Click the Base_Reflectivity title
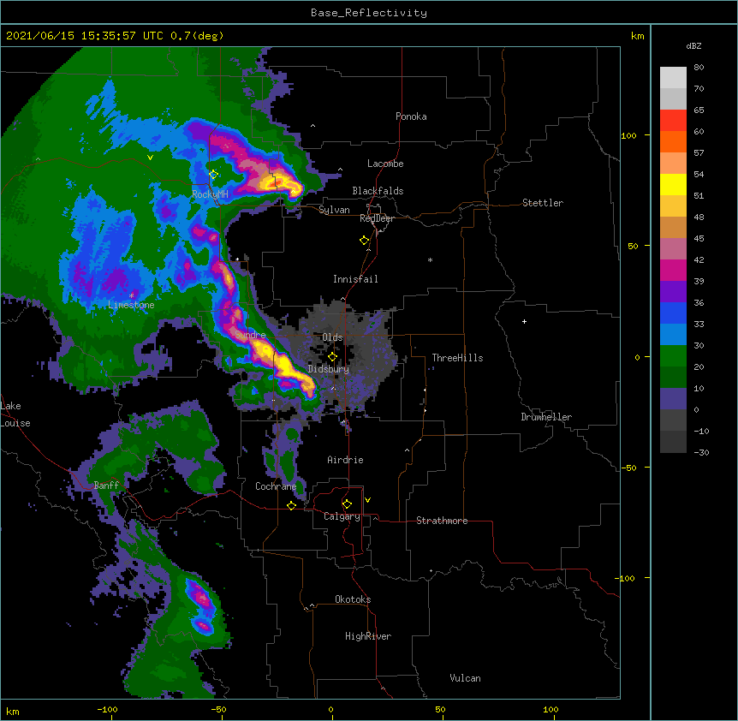738x721 pixels. [369, 13]
